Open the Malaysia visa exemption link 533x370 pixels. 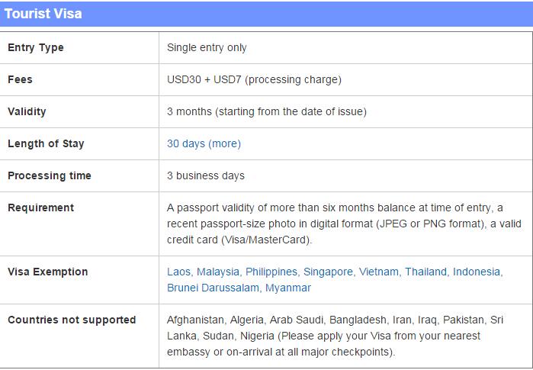[x=218, y=272]
